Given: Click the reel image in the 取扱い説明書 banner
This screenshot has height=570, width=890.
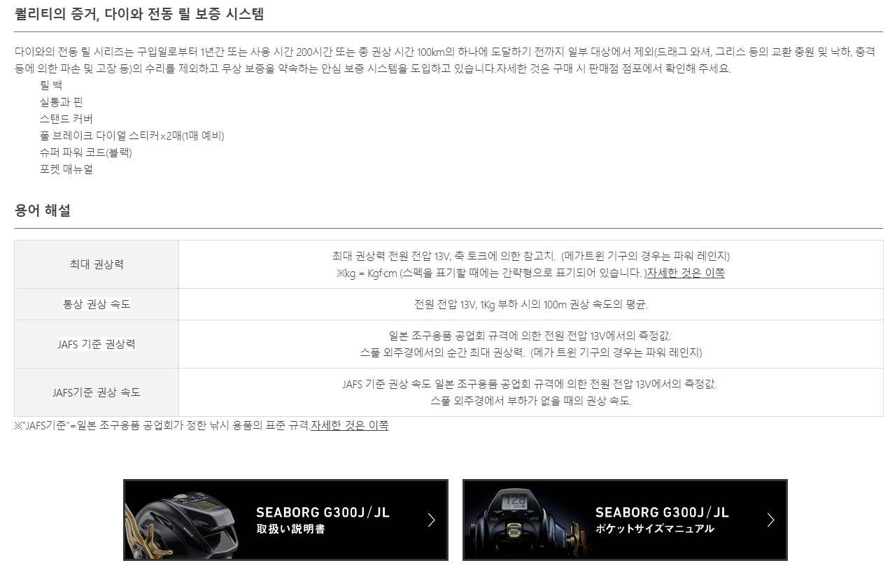Looking at the screenshot, I should [183, 520].
